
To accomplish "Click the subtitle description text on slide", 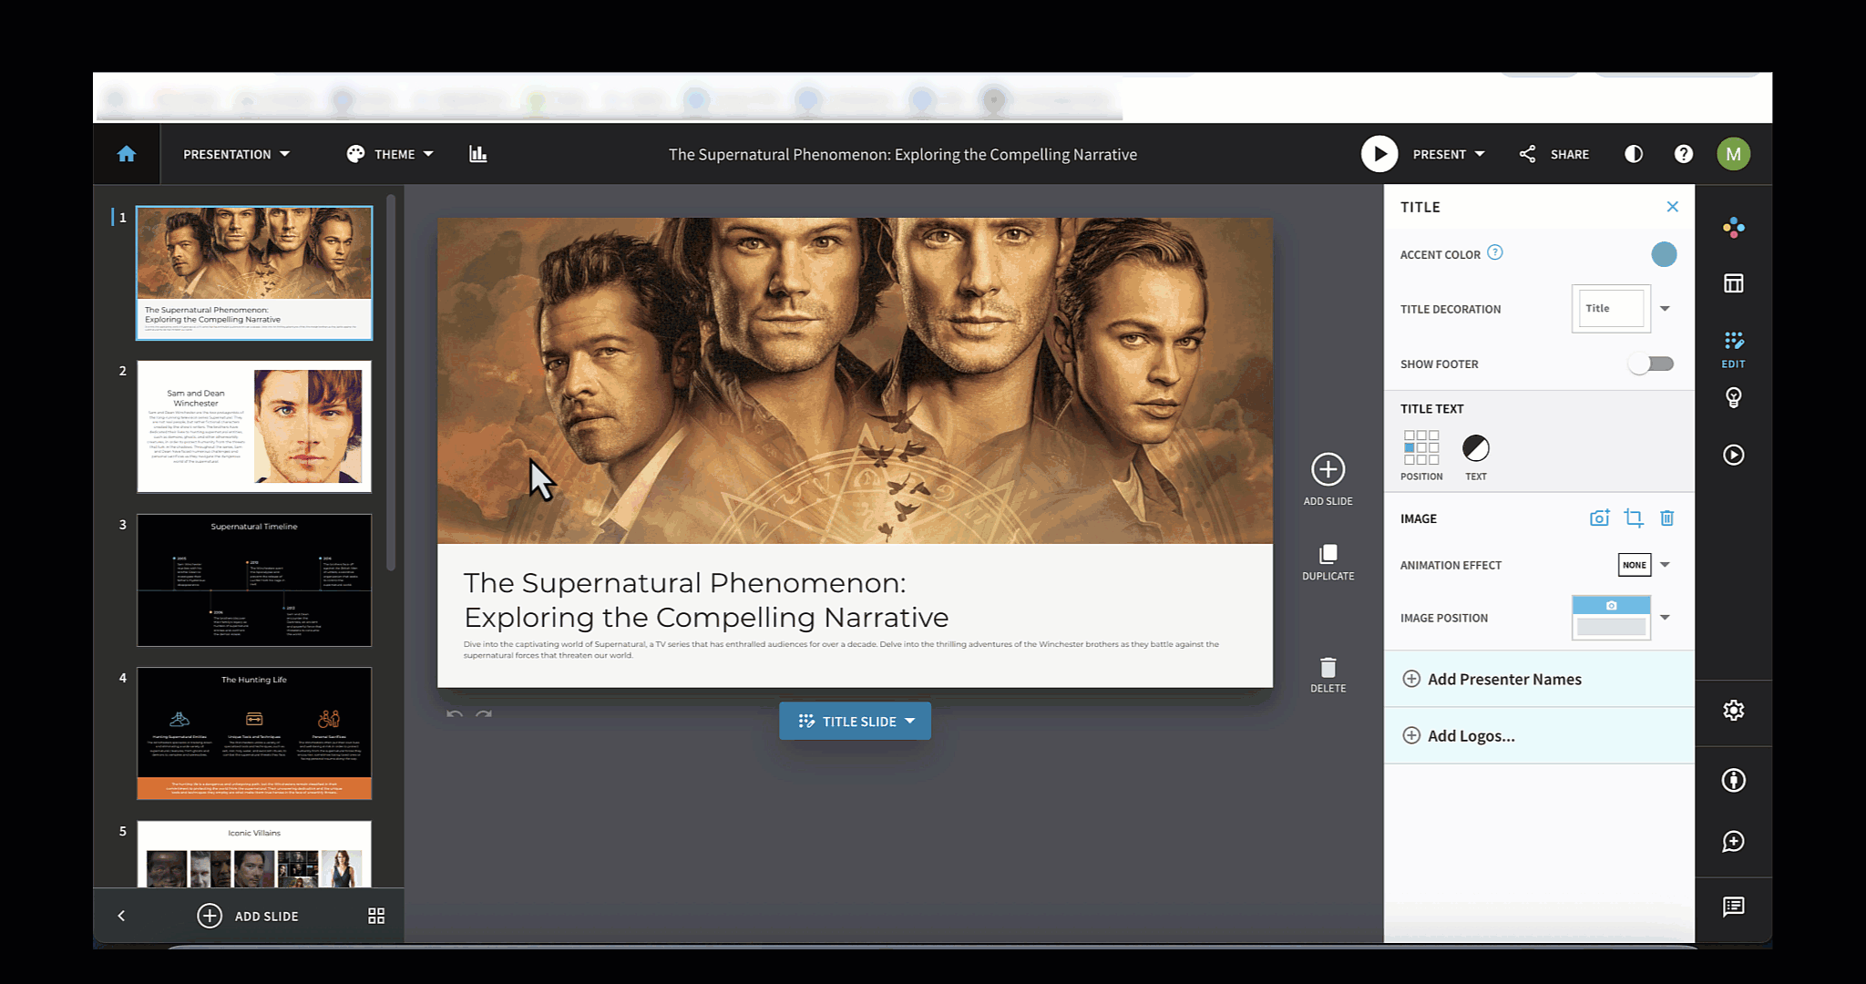I will (x=841, y=650).
